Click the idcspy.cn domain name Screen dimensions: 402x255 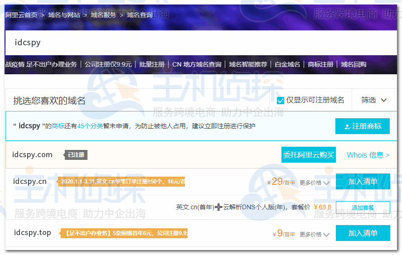(30, 182)
